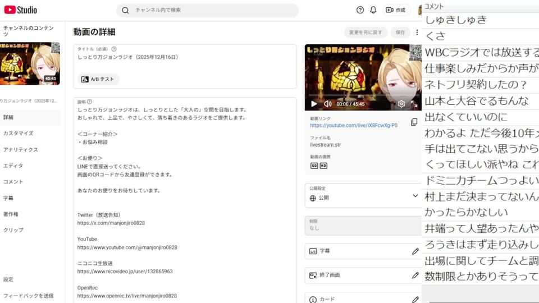
Task: Open video player settings gear
Action: 401,104
